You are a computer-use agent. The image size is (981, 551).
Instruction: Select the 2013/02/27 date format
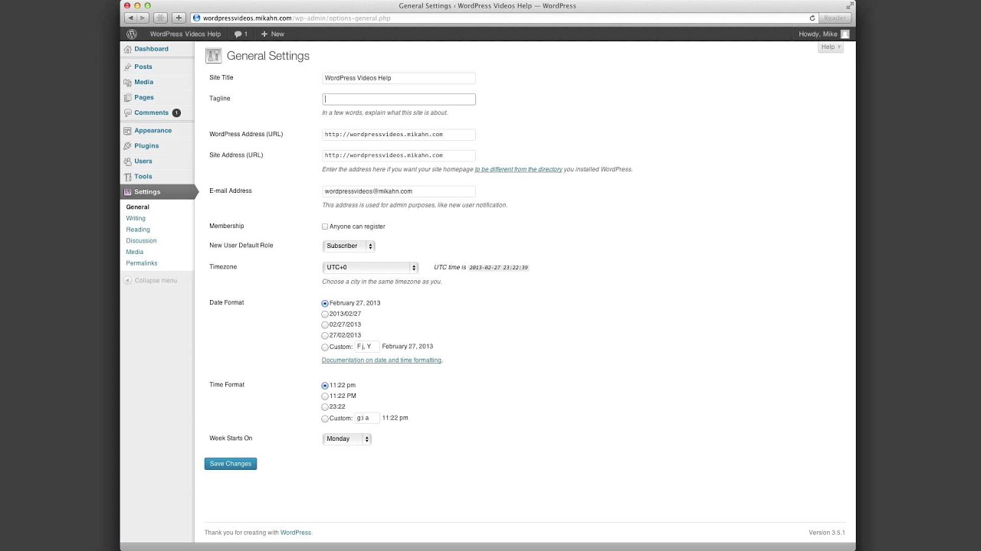pos(325,314)
